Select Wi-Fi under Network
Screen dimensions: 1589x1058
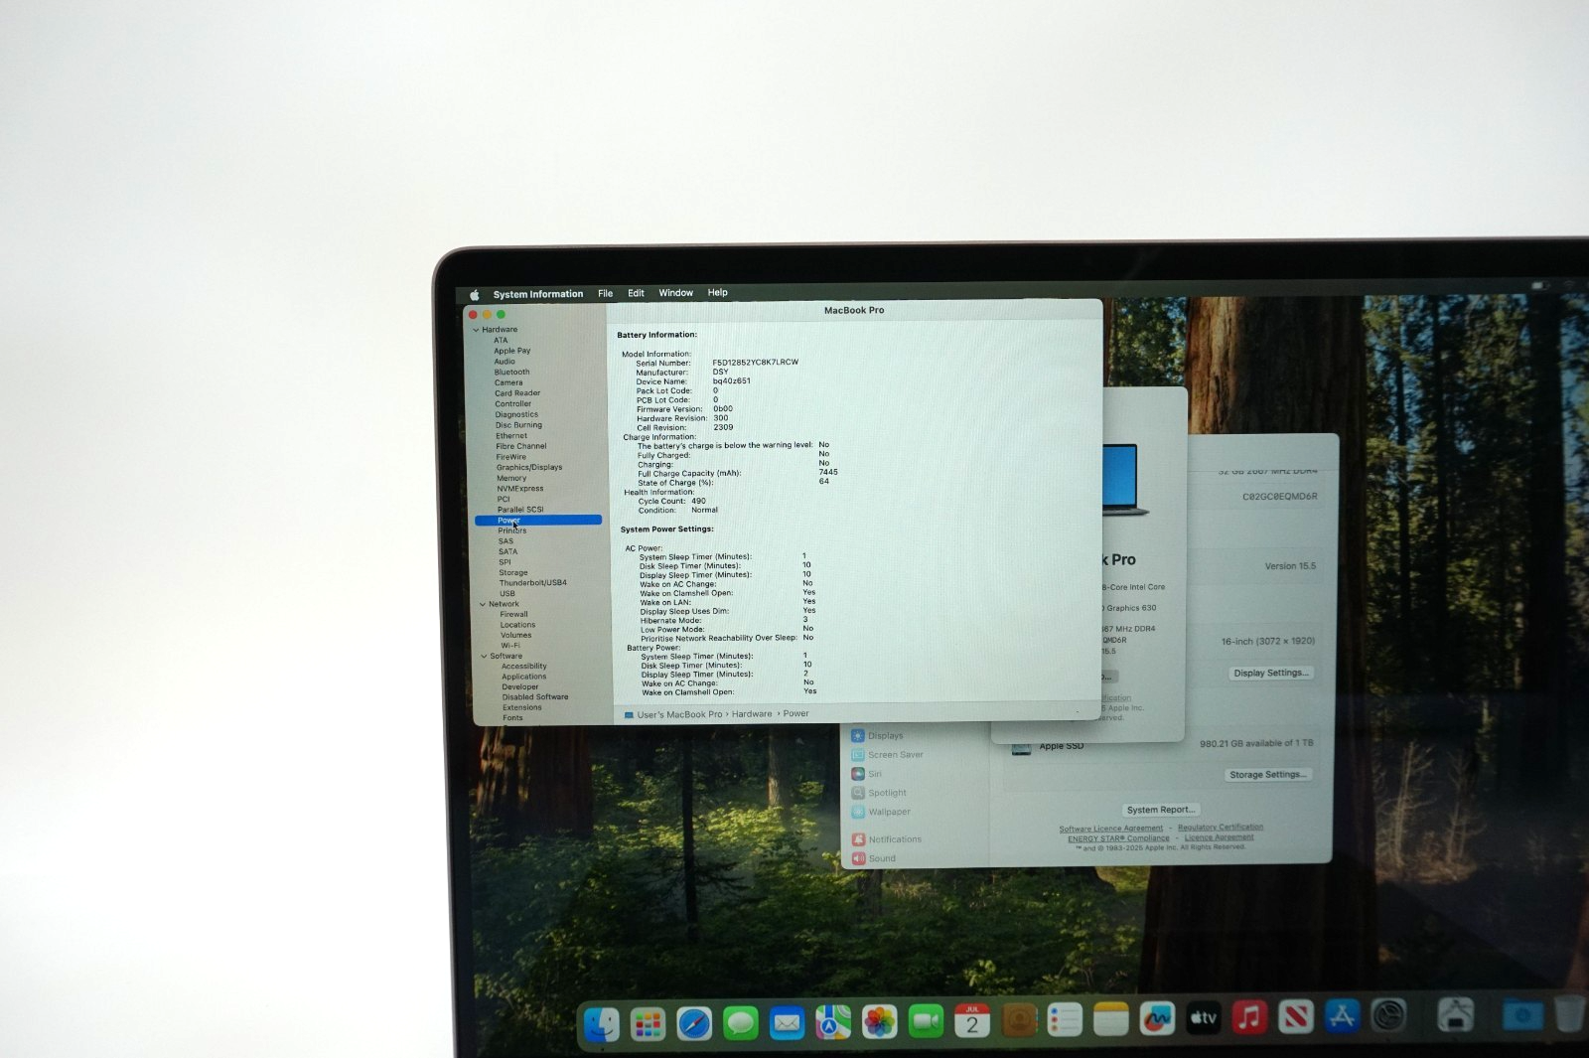tap(510, 646)
